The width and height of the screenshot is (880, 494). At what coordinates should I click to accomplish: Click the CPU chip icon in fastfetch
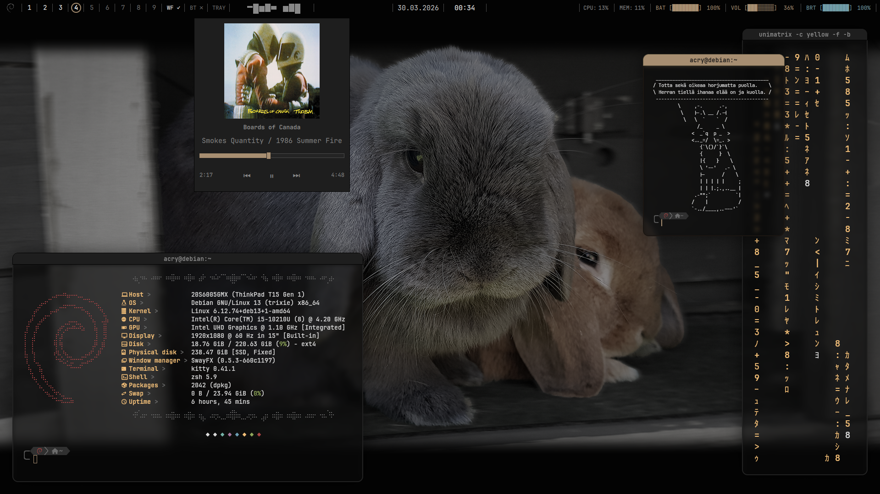[x=124, y=319]
